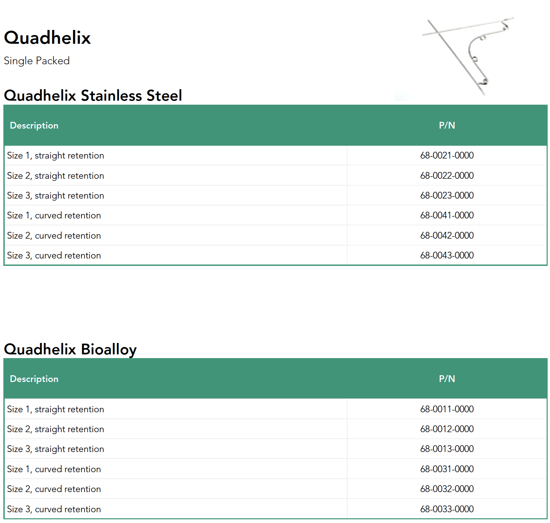Select Stainless Steel "Size 2, straight retention" row
The width and height of the screenshot is (550, 523).
point(56,176)
